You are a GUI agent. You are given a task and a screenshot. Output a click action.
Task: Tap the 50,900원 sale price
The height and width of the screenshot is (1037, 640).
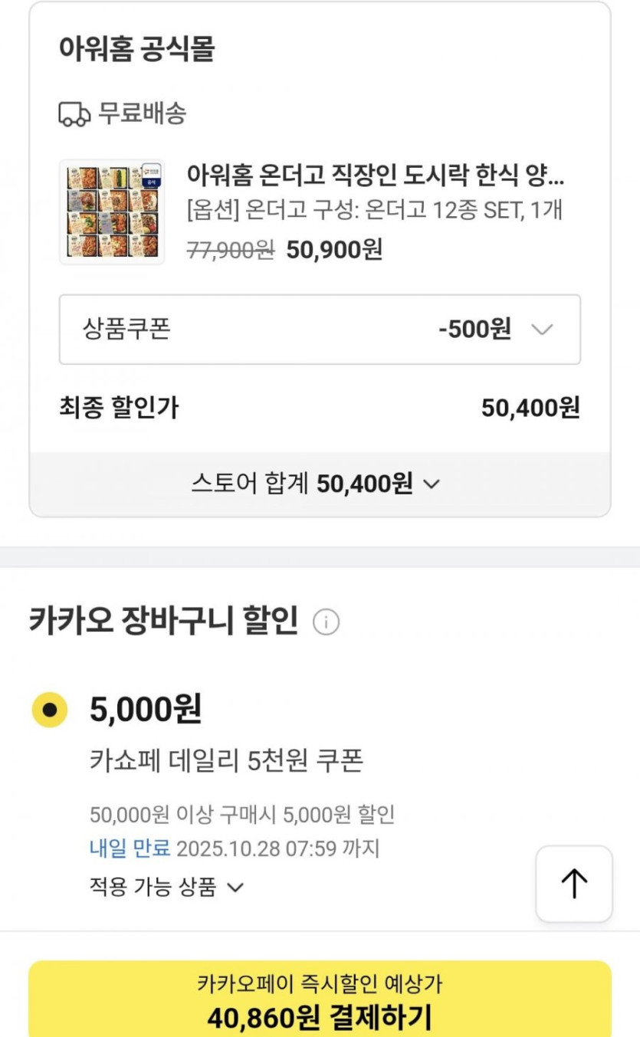click(334, 249)
